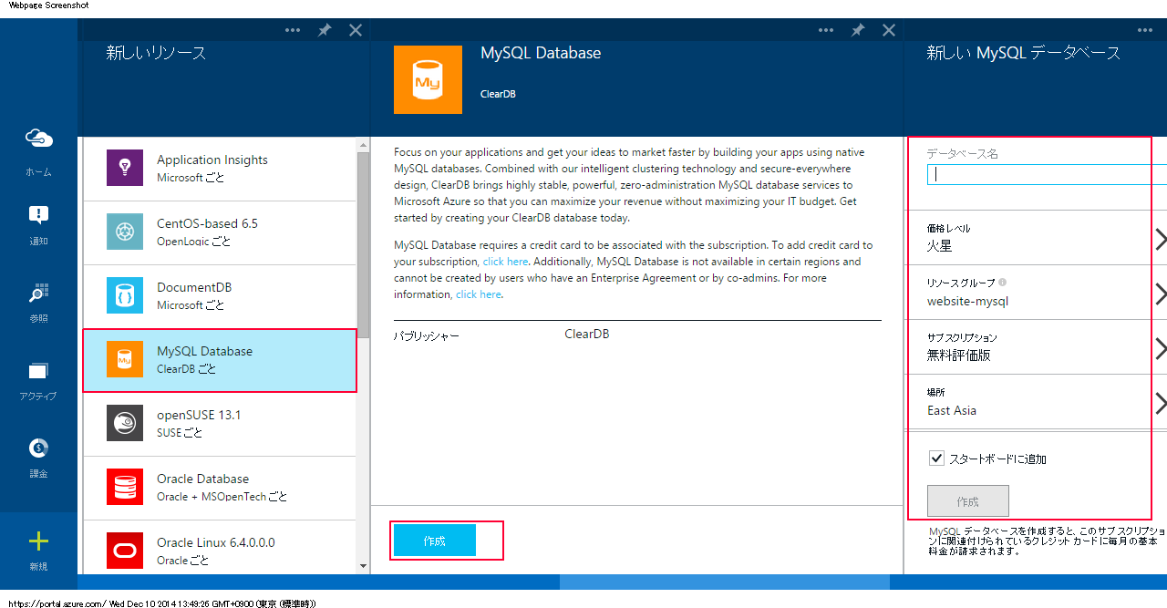Pin the 新しいリソース blade
The width and height of the screenshot is (1167, 608).
point(325,30)
